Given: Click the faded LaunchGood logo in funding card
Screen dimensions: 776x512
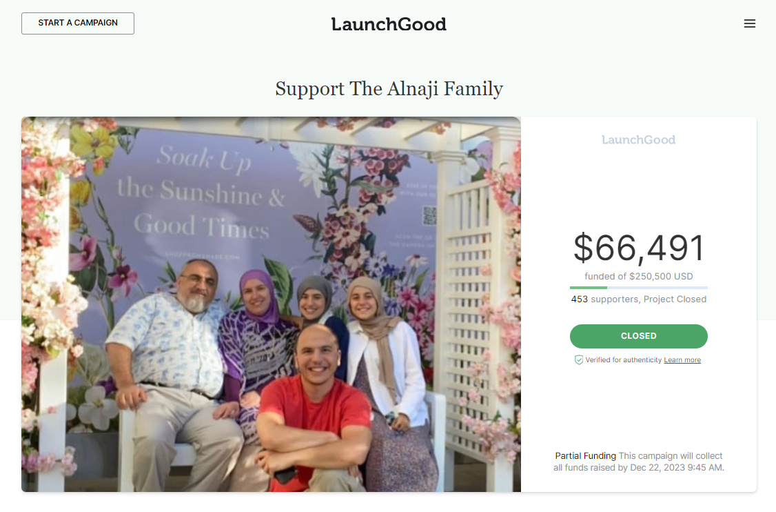Looking at the screenshot, I should point(638,140).
